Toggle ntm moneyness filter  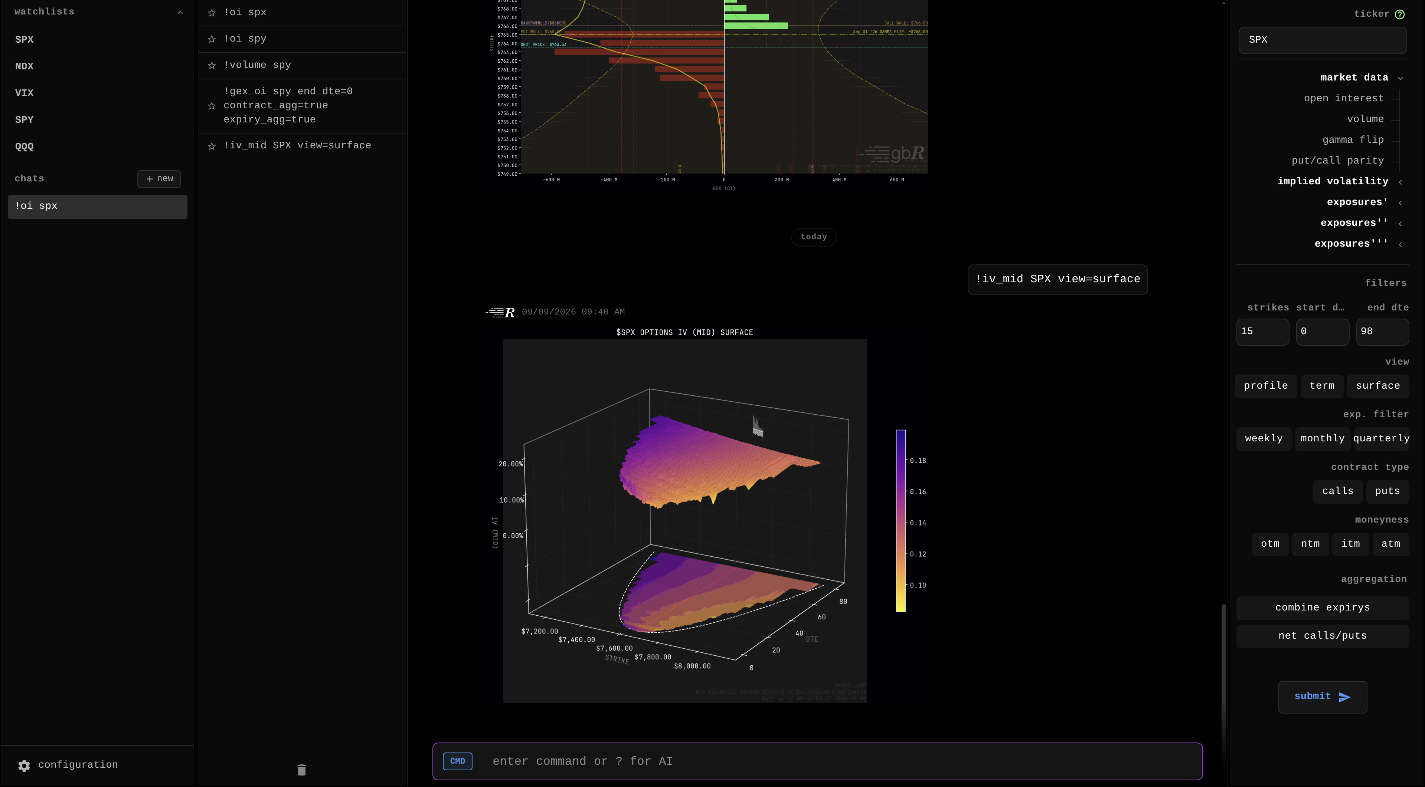(x=1310, y=544)
